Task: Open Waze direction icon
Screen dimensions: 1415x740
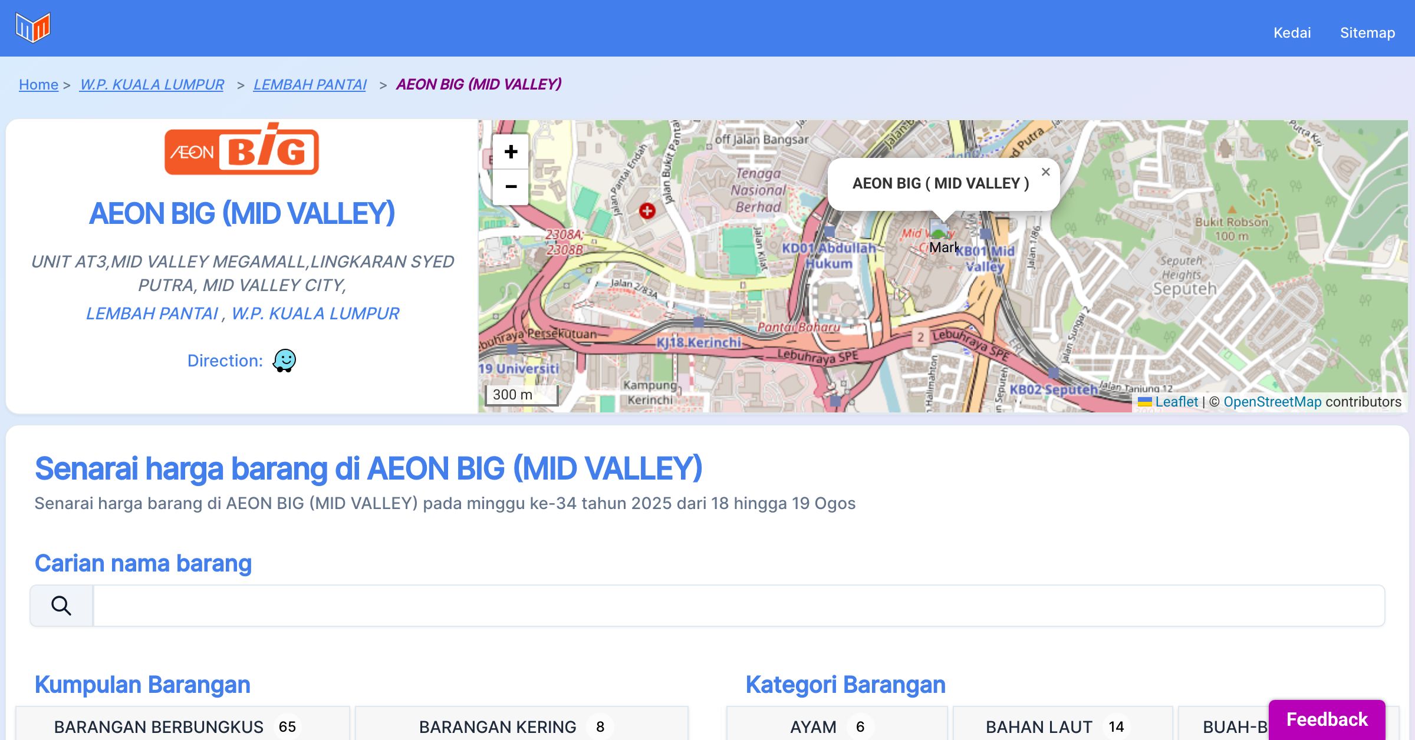Action: 284,361
